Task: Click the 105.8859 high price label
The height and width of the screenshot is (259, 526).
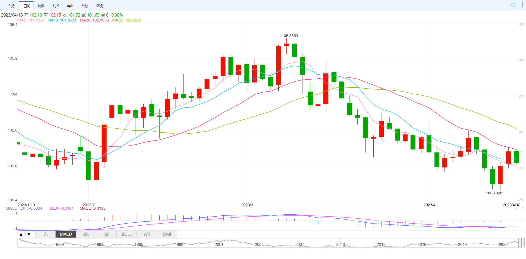Action: point(290,36)
